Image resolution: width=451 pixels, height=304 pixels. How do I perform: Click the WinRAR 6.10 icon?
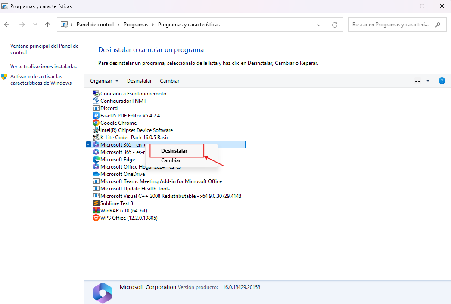pos(96,211)
